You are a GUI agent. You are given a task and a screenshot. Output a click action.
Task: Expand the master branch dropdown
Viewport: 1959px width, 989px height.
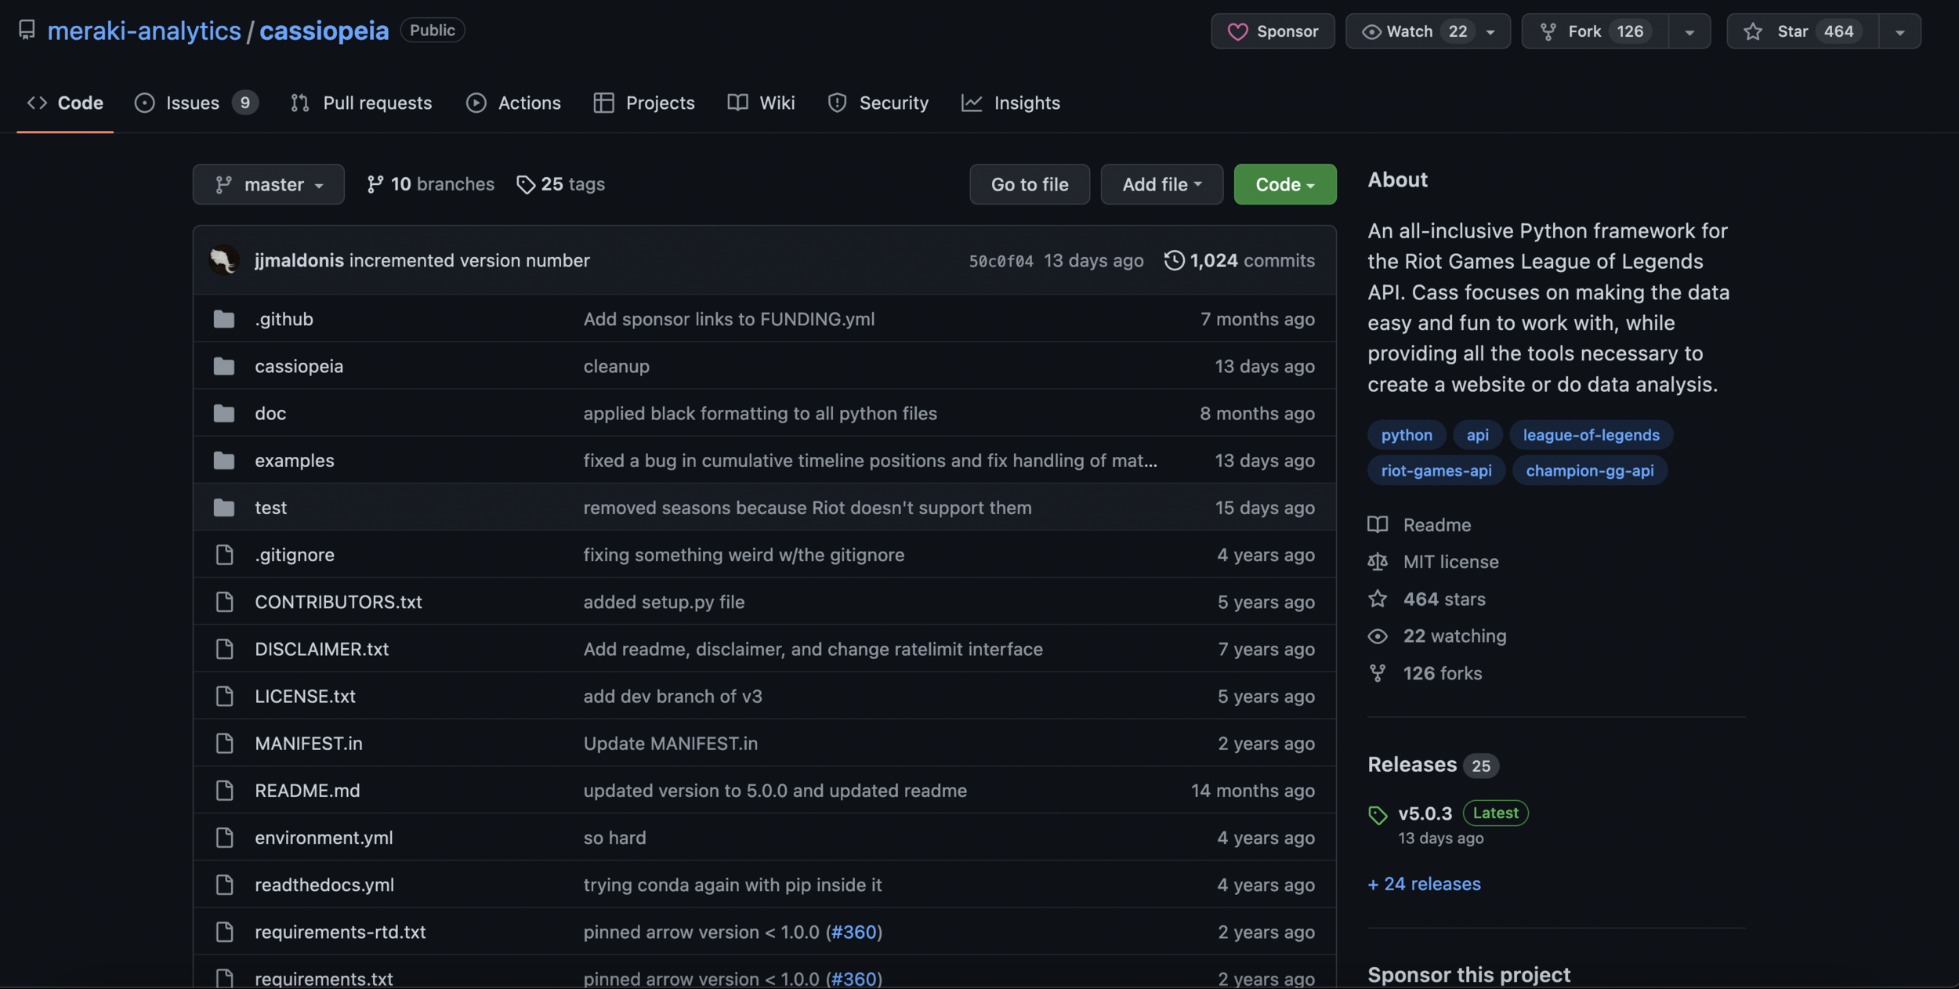pos(268,184)
